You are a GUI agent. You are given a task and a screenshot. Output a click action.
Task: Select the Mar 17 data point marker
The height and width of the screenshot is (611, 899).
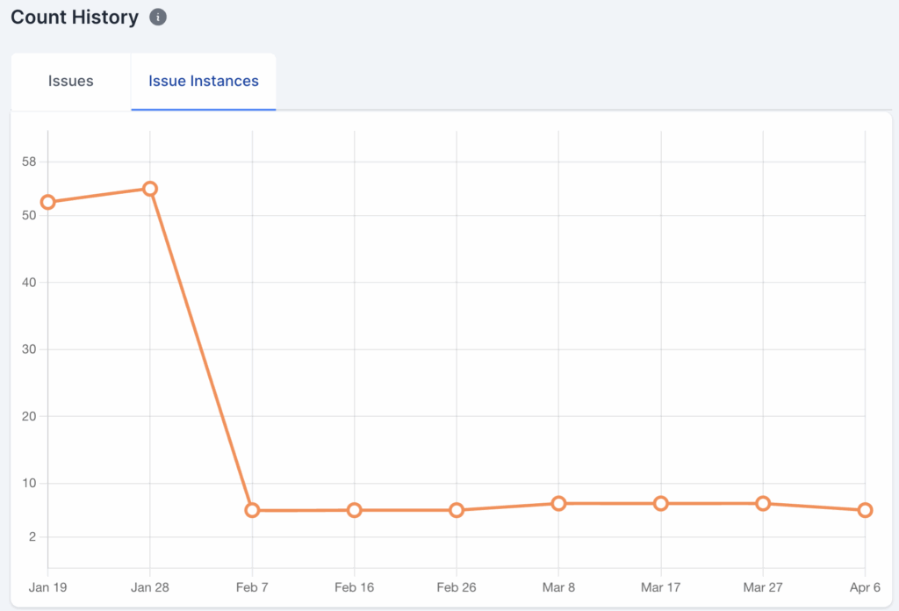click(x=660, y=503)
